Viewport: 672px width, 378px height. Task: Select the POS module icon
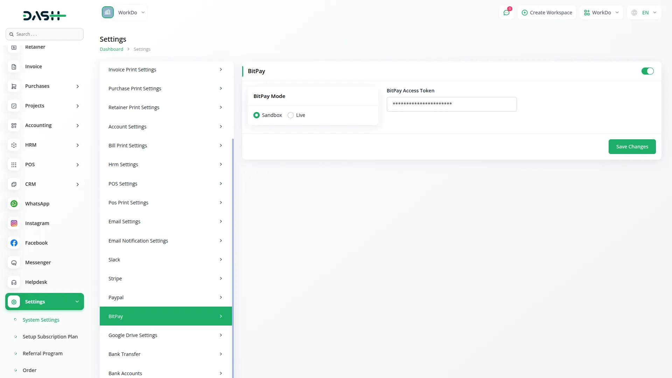click(14, 164)
